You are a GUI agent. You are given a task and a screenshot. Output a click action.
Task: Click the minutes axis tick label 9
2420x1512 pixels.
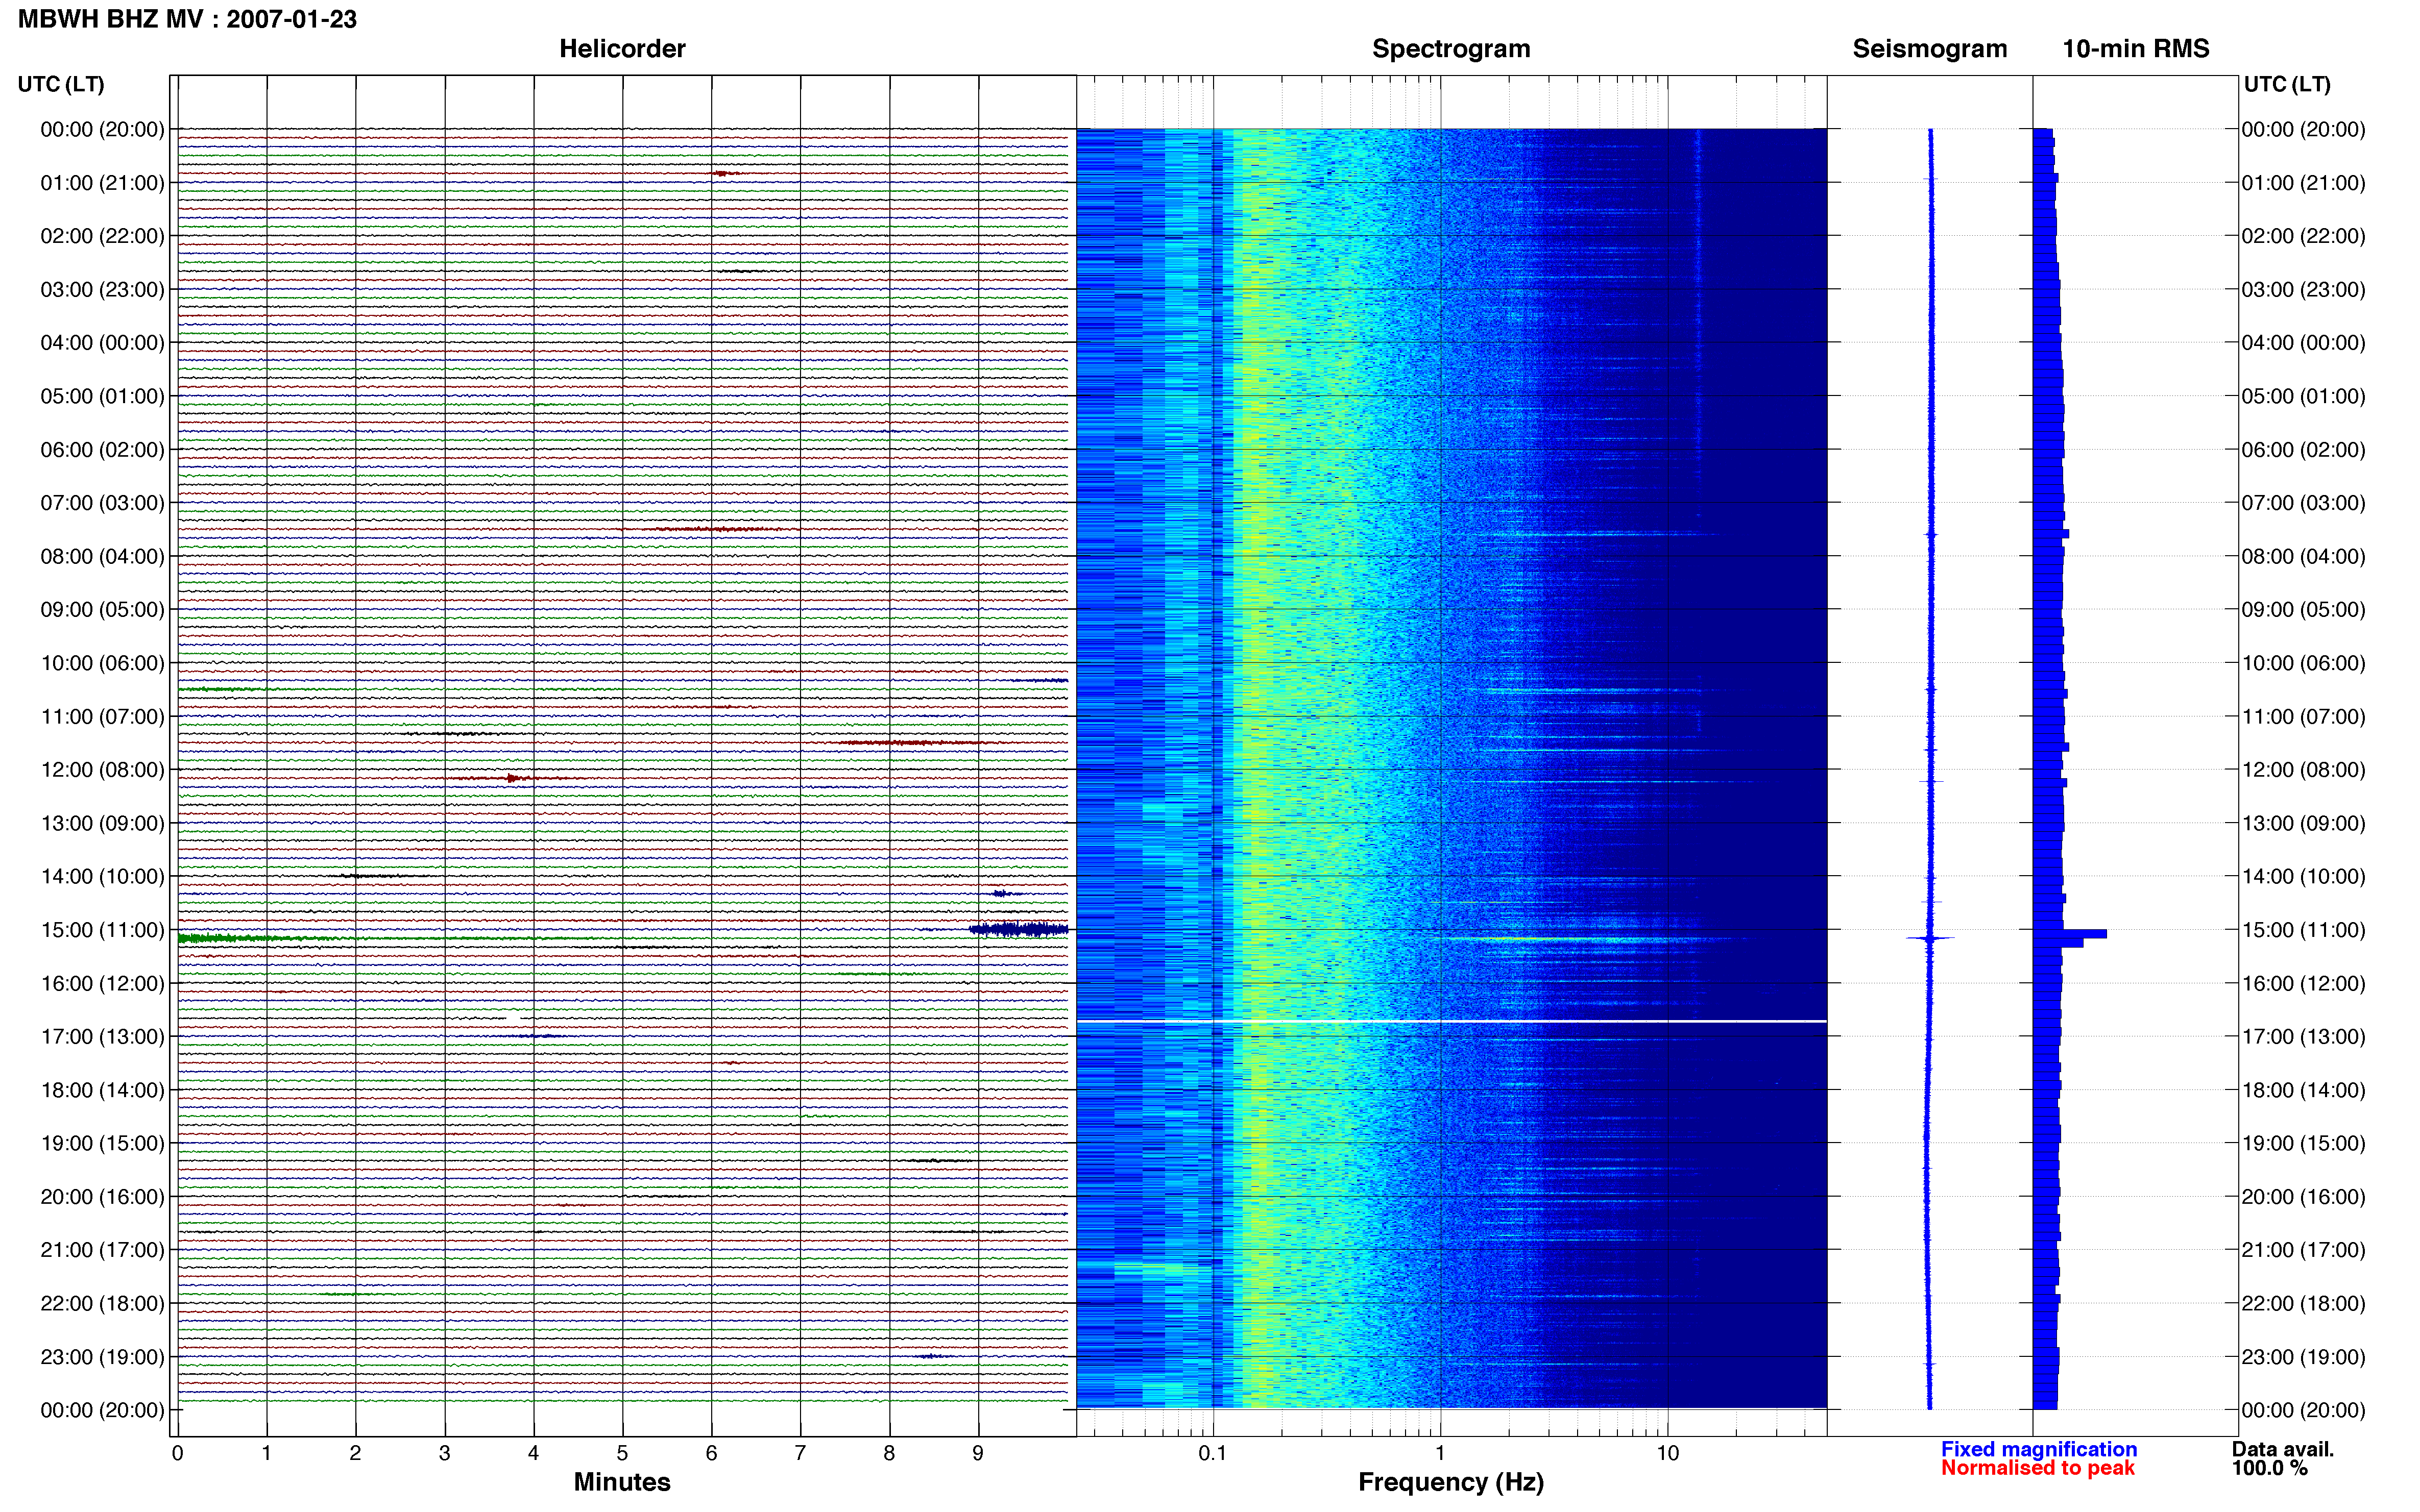(978, 1453)
